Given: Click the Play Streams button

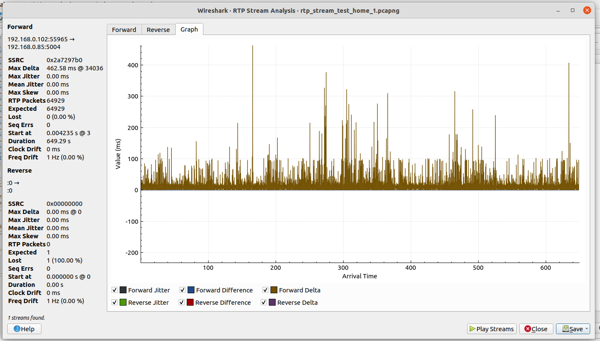Looking at the screenshot, I should tap(492, 329).
